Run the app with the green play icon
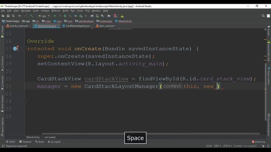 pyautogui.click(x=55, y=16)
